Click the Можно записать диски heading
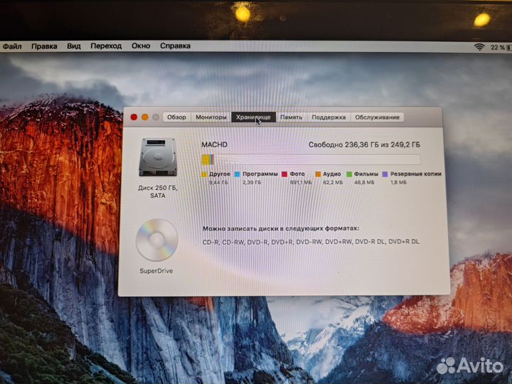512x384 pixels. pyautogui.click(x=281, y=228)
